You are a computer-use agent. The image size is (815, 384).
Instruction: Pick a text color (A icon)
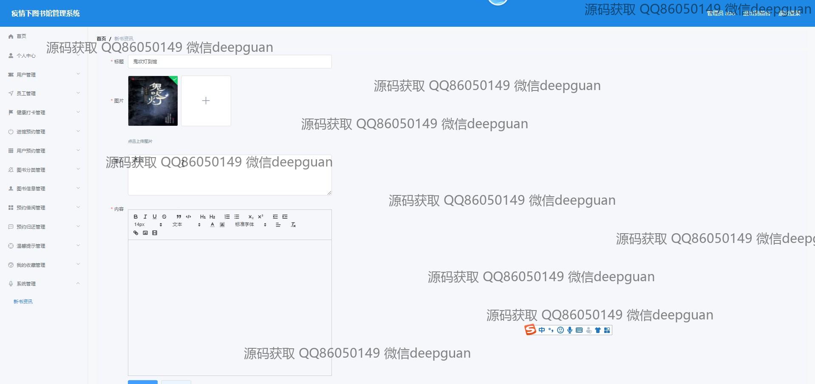(212, 225)
